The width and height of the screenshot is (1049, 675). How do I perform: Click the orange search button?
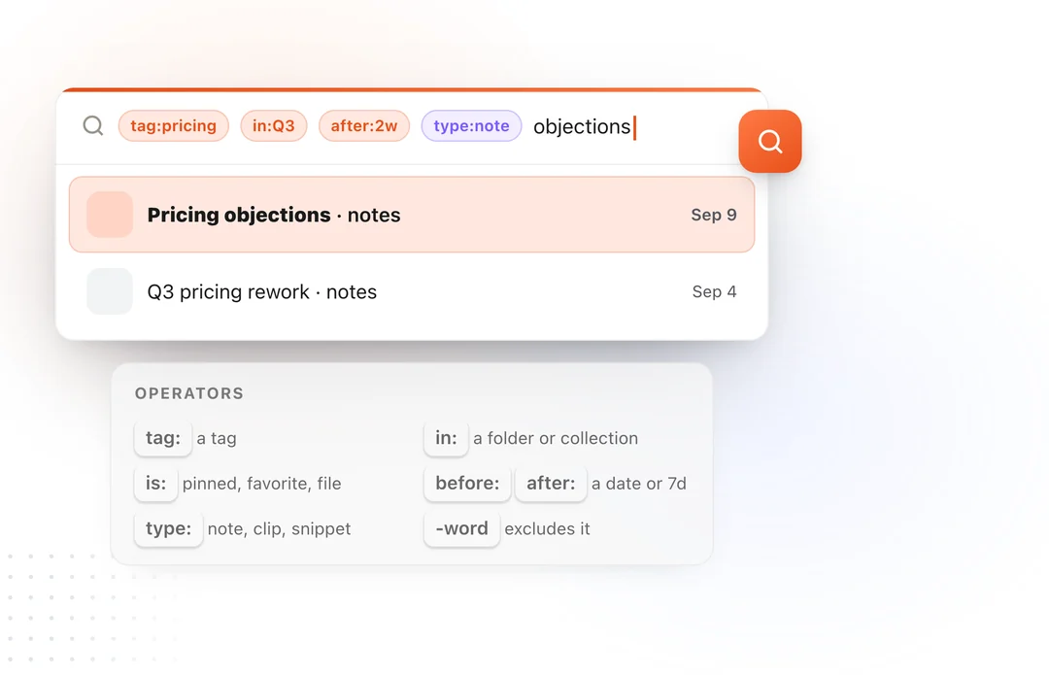pyautogui.click(x=770, y=141)
